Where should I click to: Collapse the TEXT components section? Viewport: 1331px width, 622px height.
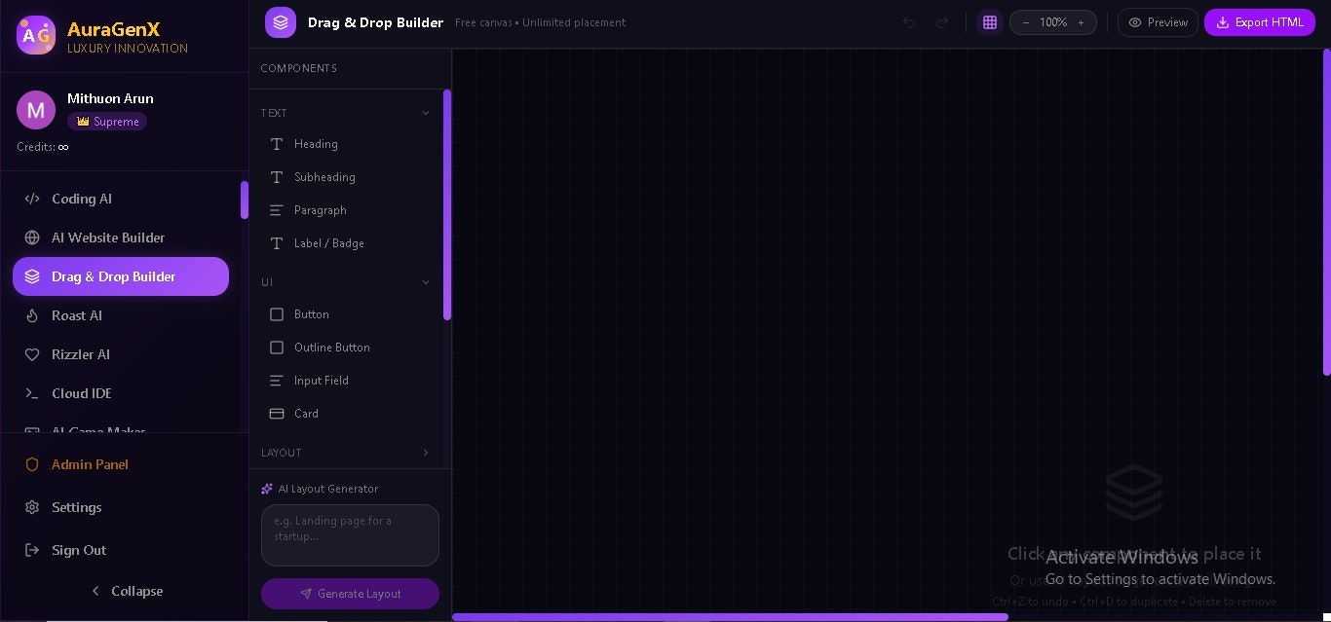[x=426, y=113]
